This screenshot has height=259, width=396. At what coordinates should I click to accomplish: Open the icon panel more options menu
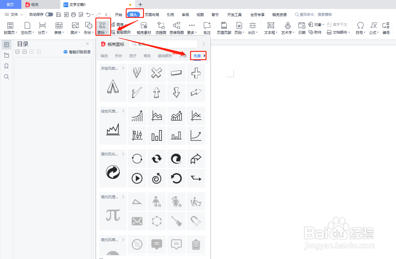[x=204, y=44]
